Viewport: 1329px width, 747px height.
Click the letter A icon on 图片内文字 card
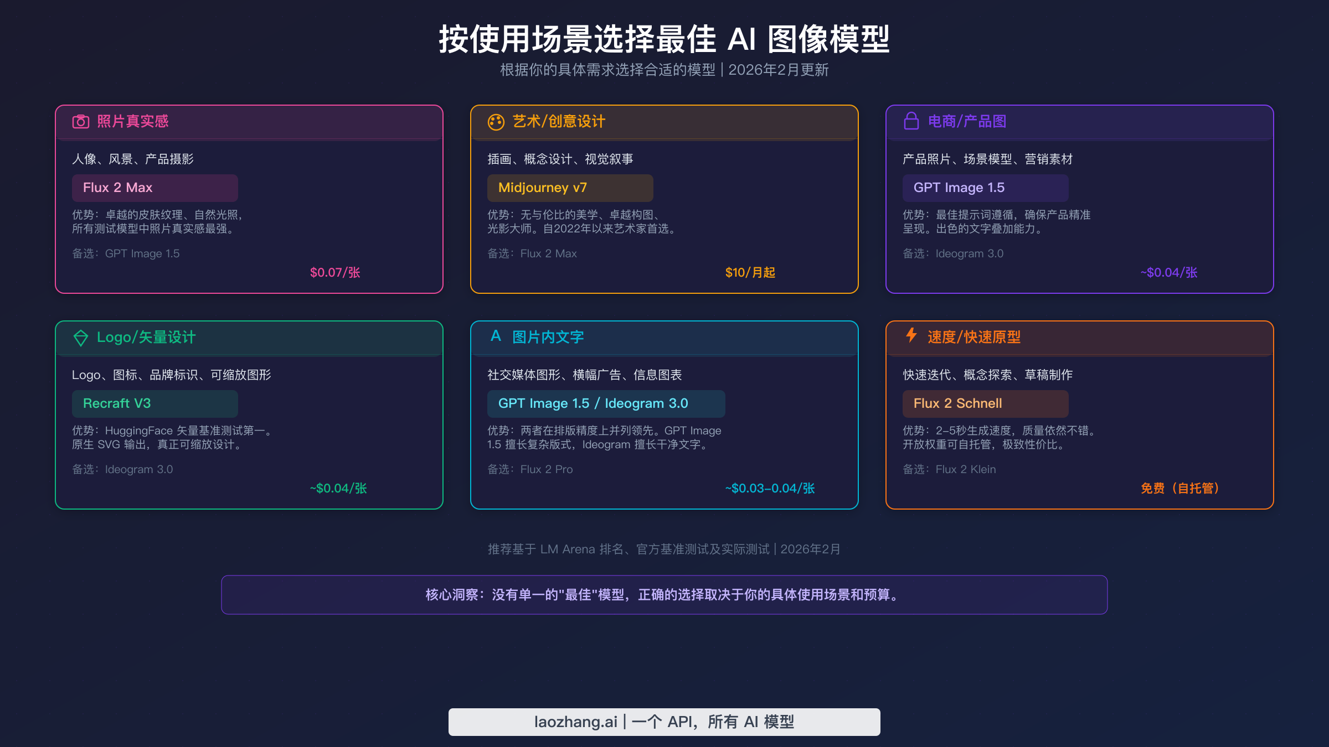pyautogui.click(x=496, y=337)
